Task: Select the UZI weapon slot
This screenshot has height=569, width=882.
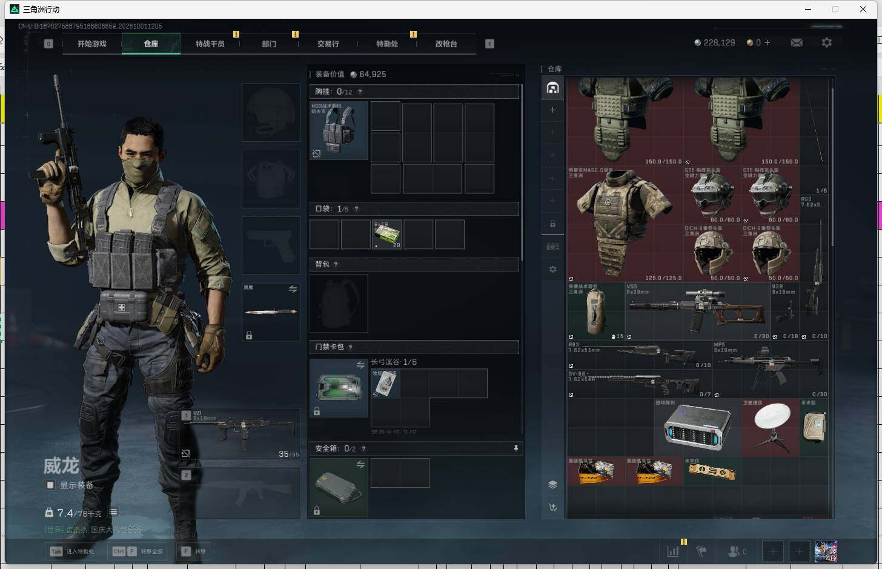Action: pos(240,433)
